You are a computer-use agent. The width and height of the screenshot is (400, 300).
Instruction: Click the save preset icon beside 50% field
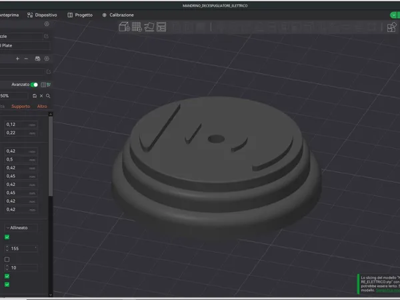coord(35,96)
